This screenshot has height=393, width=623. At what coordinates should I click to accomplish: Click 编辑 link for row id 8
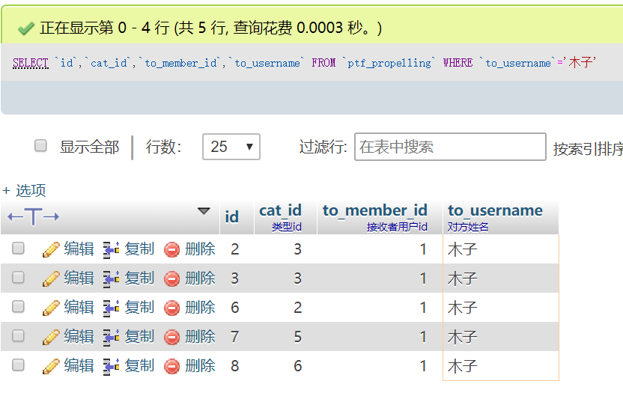point(79,365)
